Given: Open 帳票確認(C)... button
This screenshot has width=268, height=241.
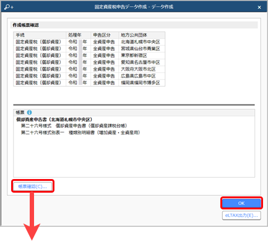Looking at the screenshot, I should click(x=33, y=186).
